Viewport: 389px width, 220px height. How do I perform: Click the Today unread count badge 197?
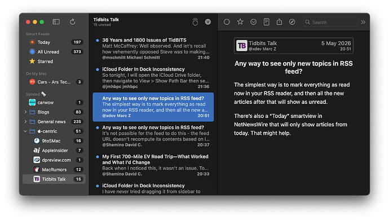(x=77, y=42)
